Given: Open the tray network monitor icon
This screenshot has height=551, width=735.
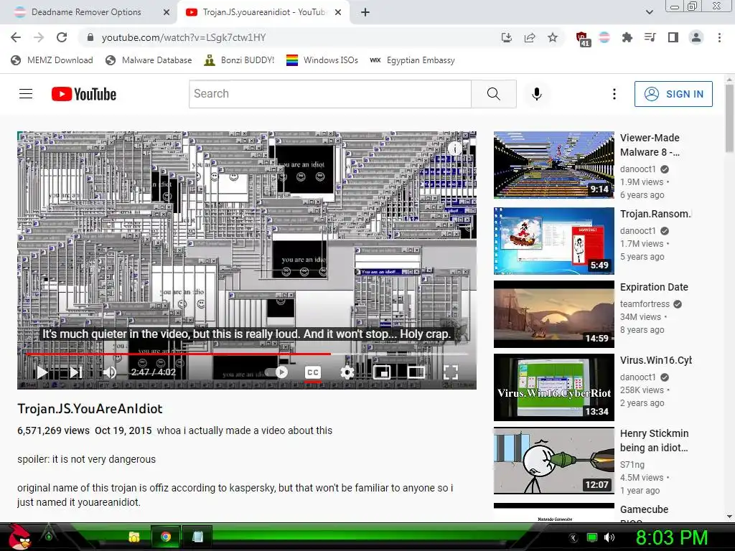Looking at the screenshot, I should 592,537.
